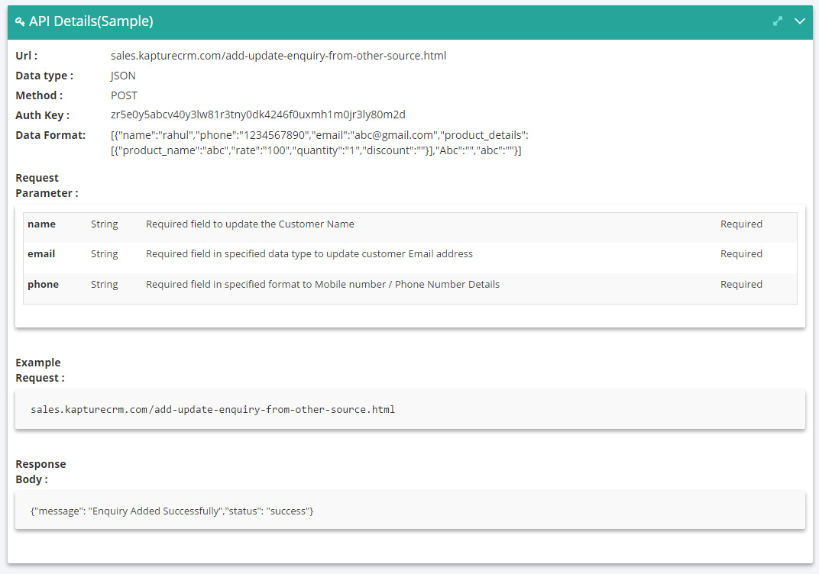
Task: Click the Example Request heading
Action: point(40,370)
